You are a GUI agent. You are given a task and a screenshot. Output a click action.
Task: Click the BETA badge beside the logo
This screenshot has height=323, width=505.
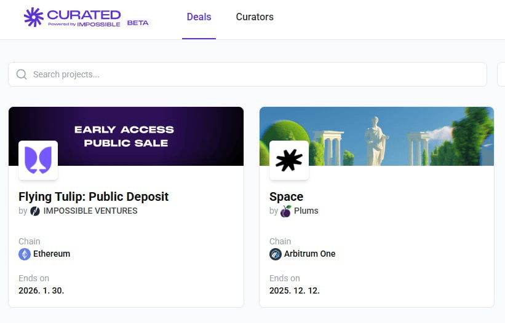pyautogui.click(x=137, y=23)
